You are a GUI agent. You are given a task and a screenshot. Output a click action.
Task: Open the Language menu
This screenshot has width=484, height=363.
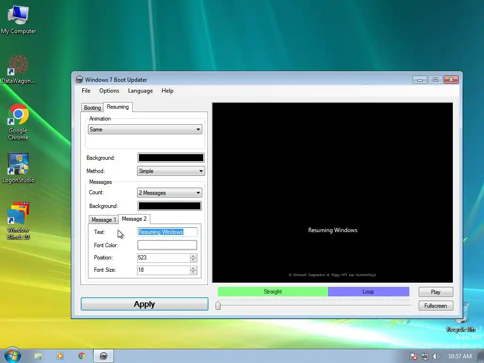click(140, 91)
